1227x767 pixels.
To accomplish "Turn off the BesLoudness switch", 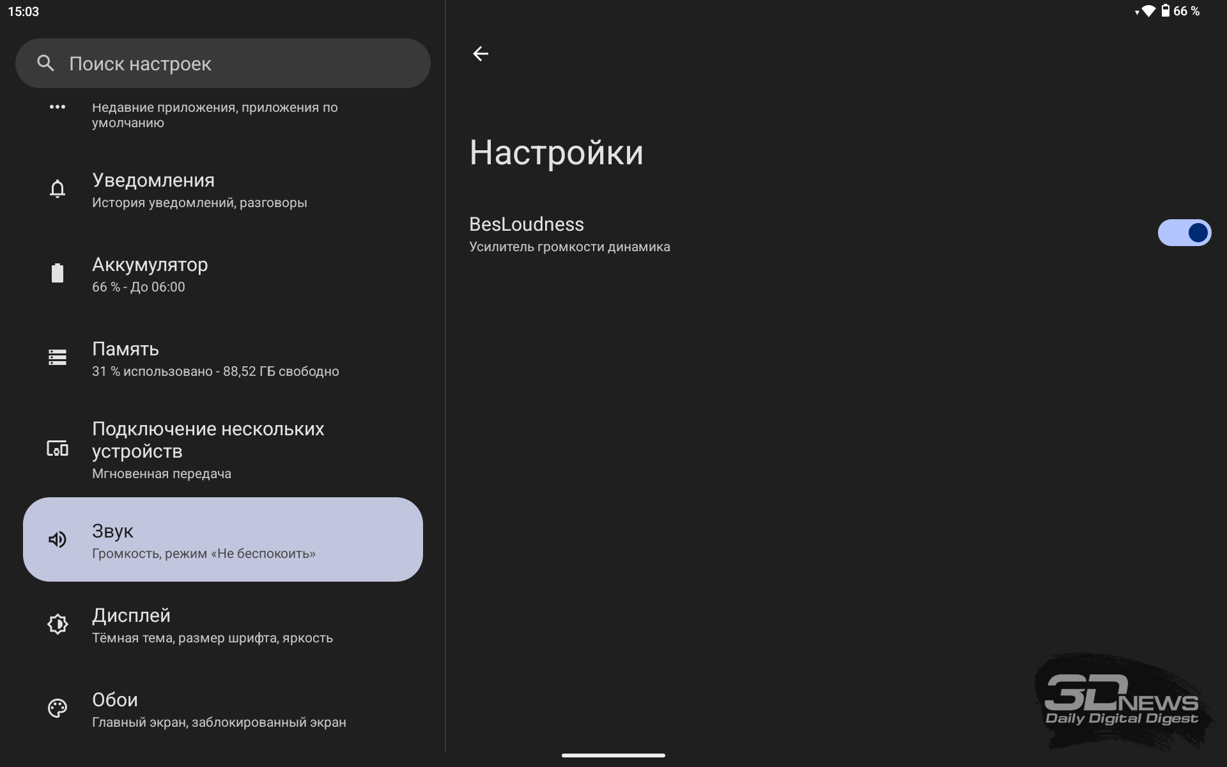I will pos(1184,233).
